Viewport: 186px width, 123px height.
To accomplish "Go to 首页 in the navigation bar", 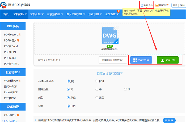I will pos(6,14).
